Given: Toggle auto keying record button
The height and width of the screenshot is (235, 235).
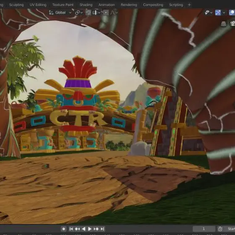Looking at the screenshot, I should [x=63, y=229].
